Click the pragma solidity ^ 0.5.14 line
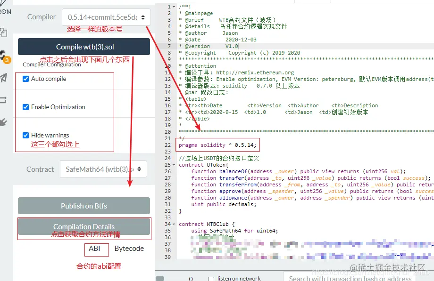Image resolution: width=434 pixels, height=281 pixels. click(217, 145)
